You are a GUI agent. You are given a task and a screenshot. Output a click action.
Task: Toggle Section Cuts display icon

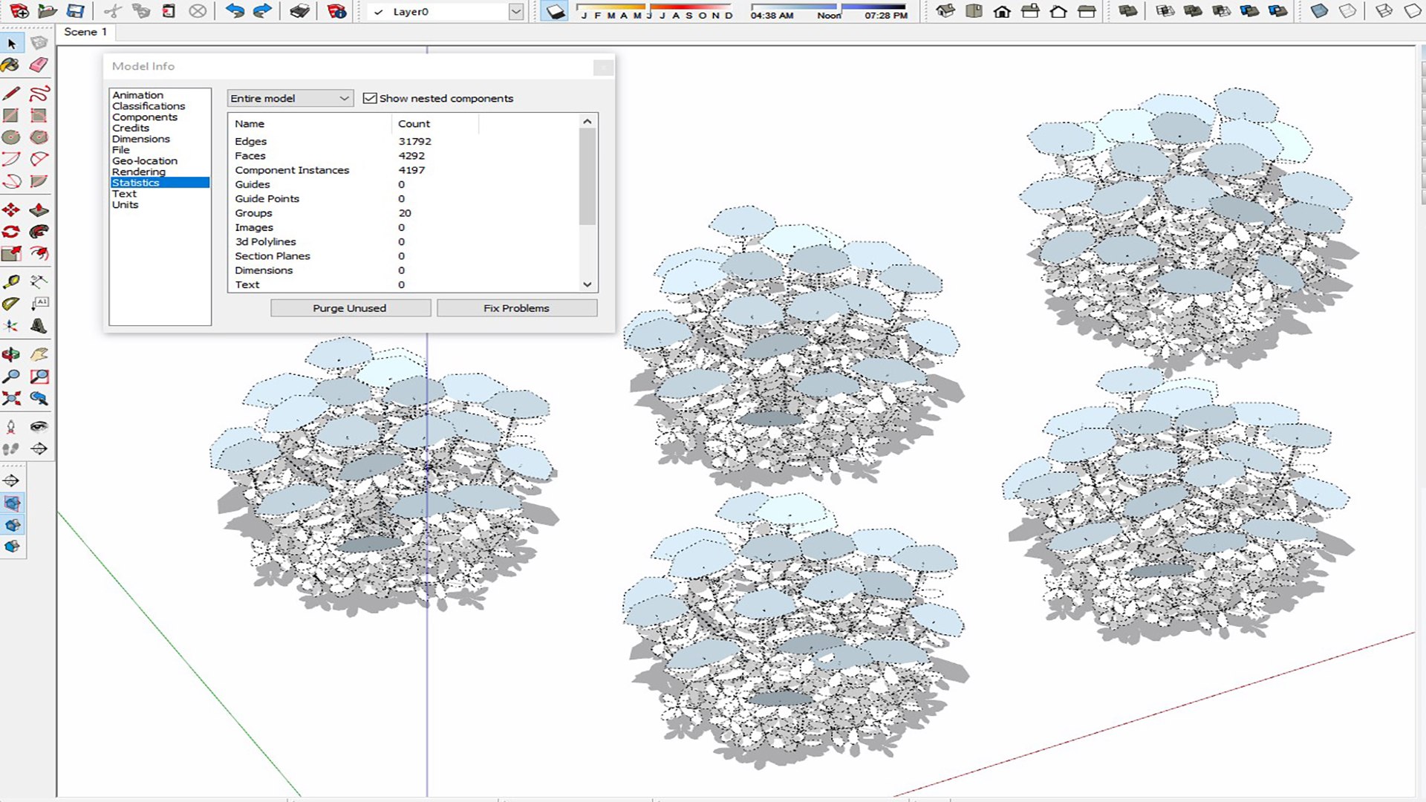click(12, 525)
